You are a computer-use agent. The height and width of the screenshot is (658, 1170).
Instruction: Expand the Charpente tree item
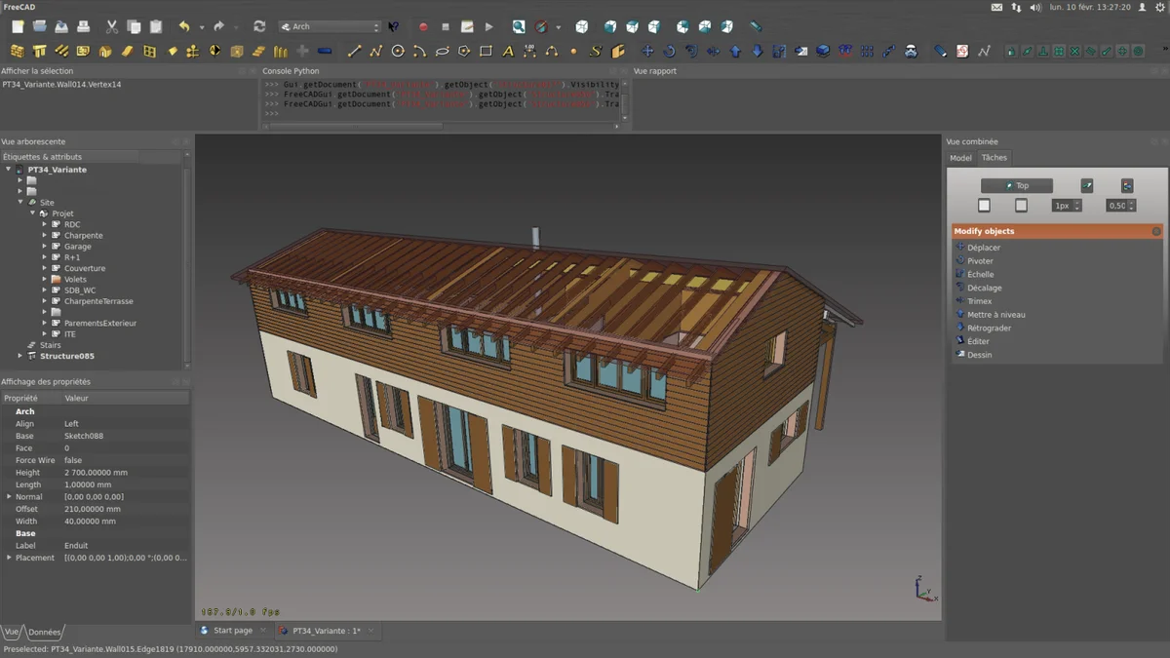click(x=45, y=235)
